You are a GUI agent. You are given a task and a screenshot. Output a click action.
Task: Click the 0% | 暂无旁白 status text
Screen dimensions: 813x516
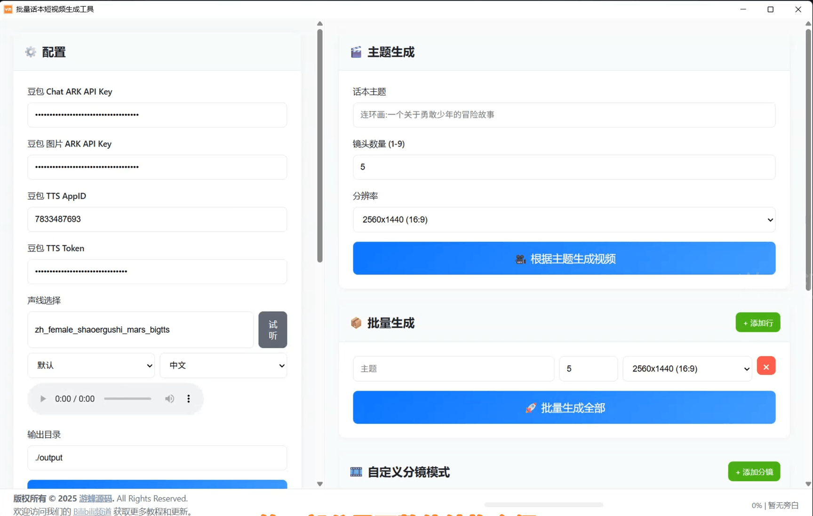coord(775,505)
